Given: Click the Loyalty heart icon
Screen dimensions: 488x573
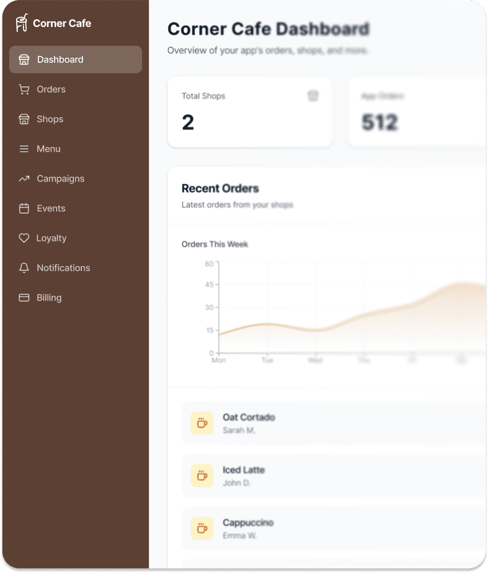Looking at the screenshot, I should (x=24, y=238).
